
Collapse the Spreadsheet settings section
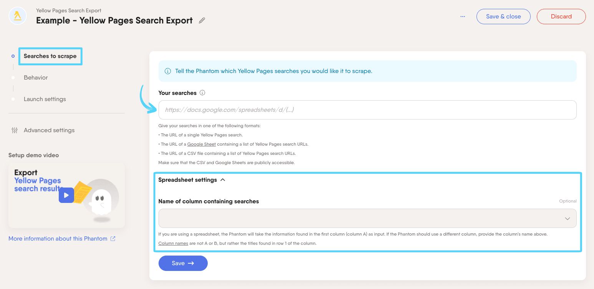pos(192,180)
